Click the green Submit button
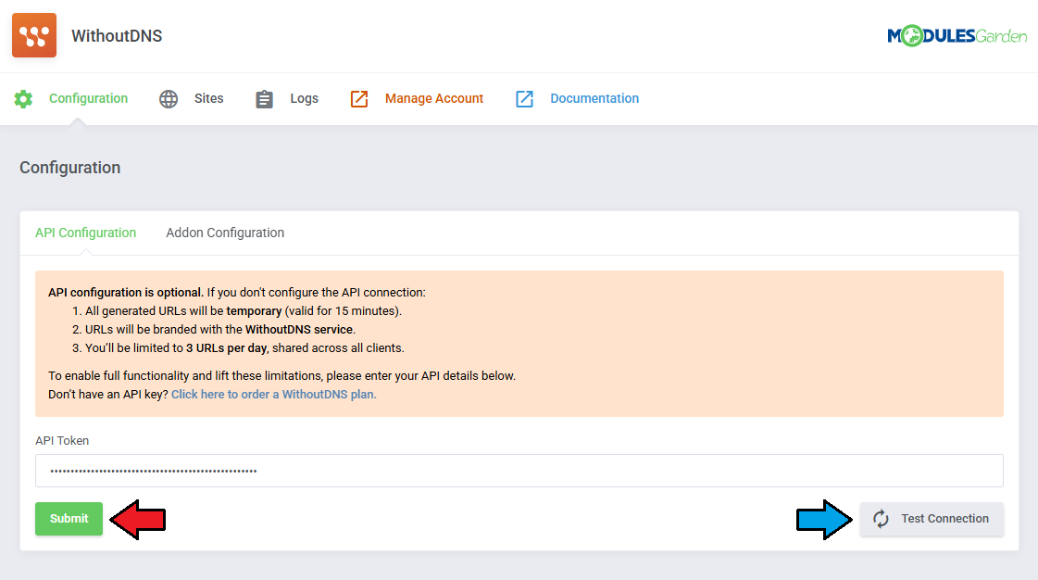 tap(69, 519)
